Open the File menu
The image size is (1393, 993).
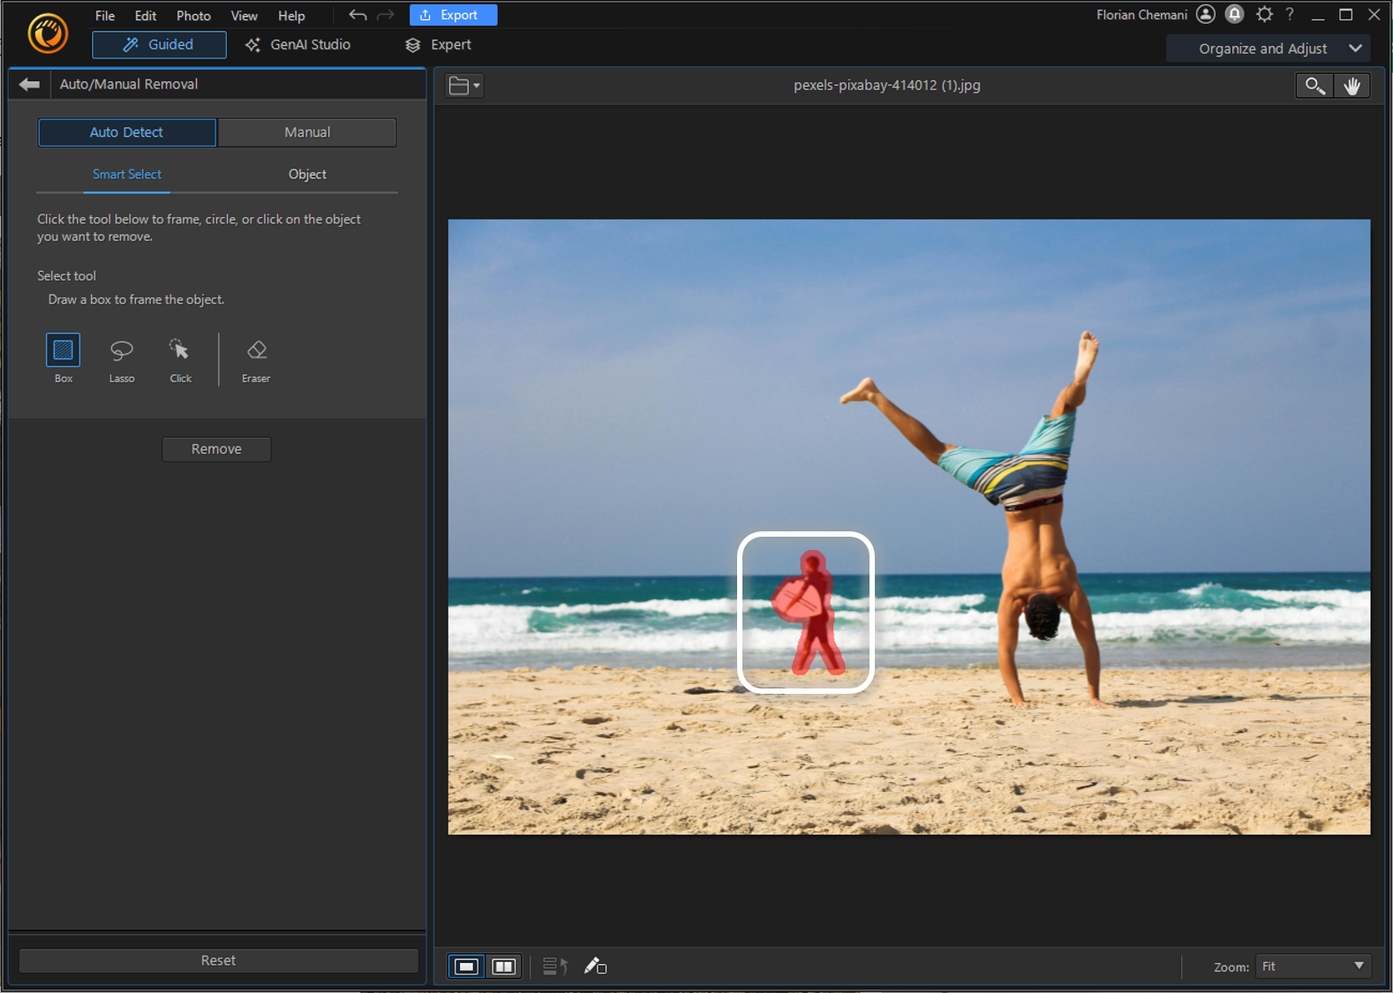pos(105,16)
